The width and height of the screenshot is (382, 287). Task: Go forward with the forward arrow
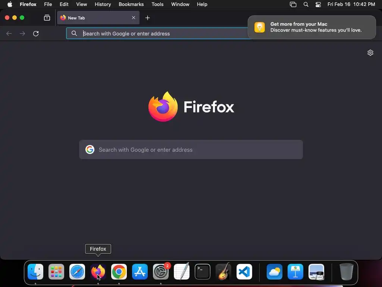coord(22,33)
